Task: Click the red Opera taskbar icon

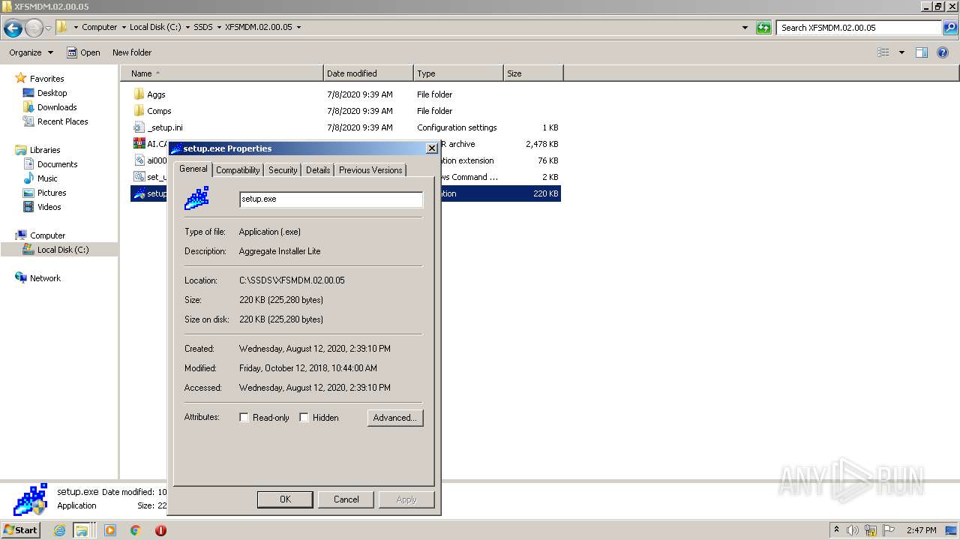Action: (160, 530)
